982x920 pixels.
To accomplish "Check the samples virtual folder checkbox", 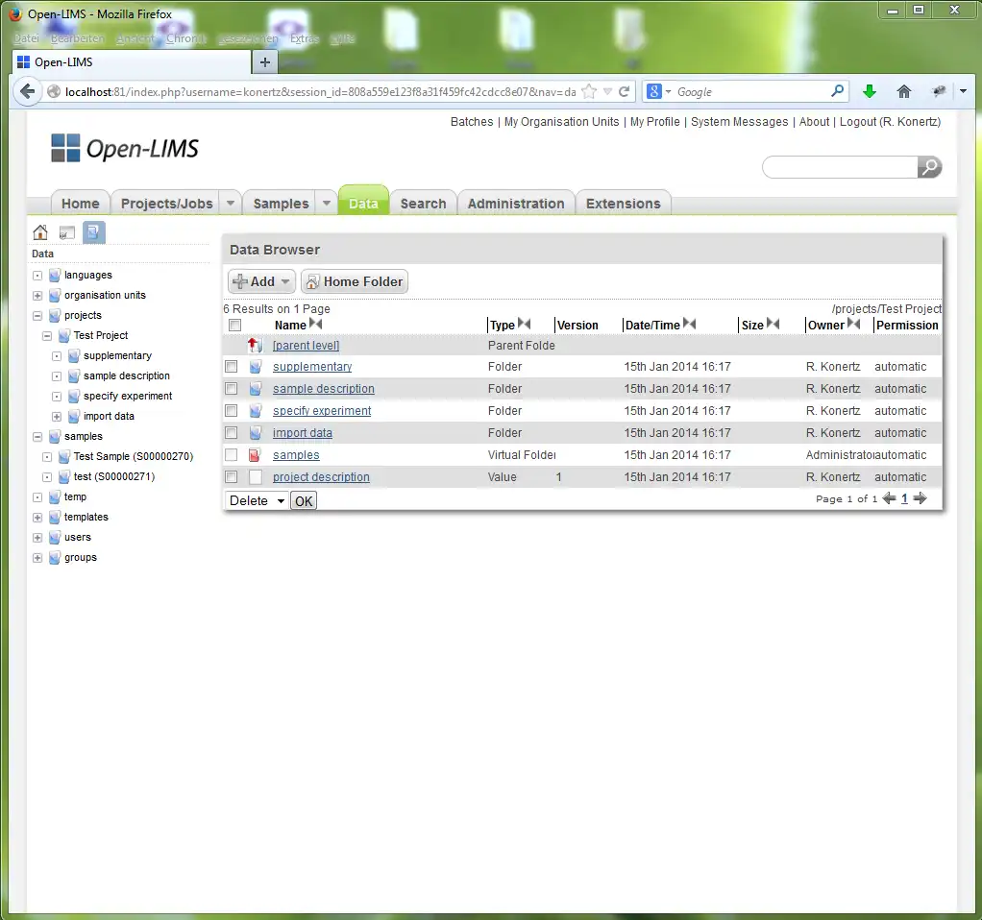I will (x=232, y=455).
